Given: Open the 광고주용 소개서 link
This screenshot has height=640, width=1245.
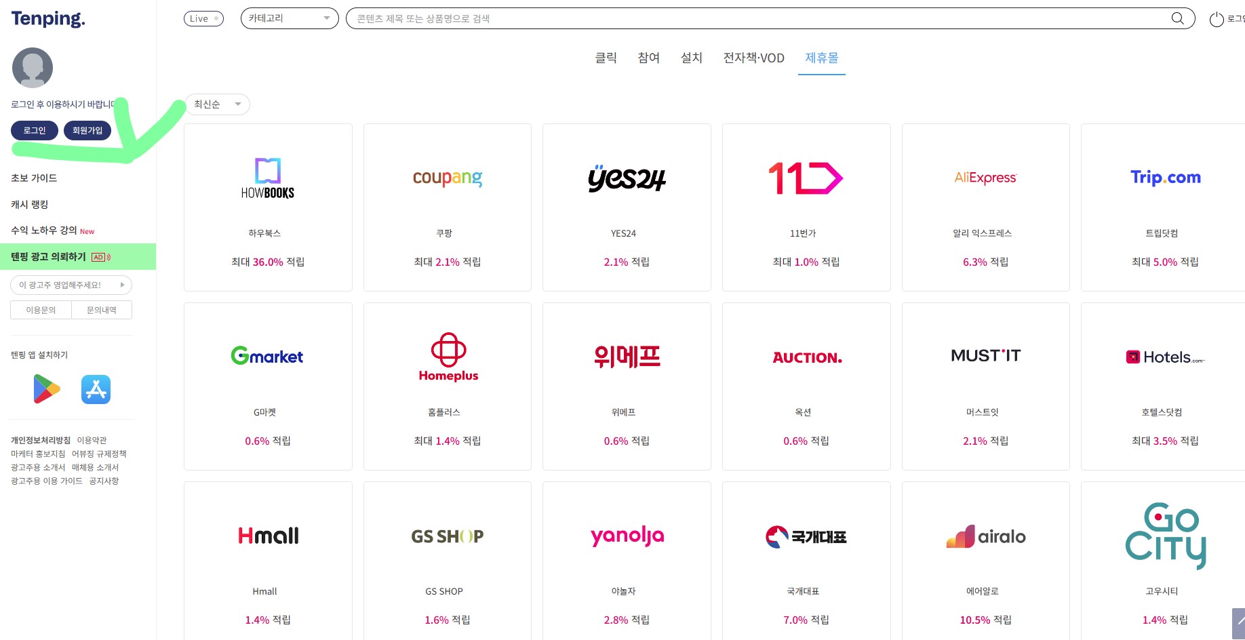Looking at the screenshot, I should [x=38, y=467].
